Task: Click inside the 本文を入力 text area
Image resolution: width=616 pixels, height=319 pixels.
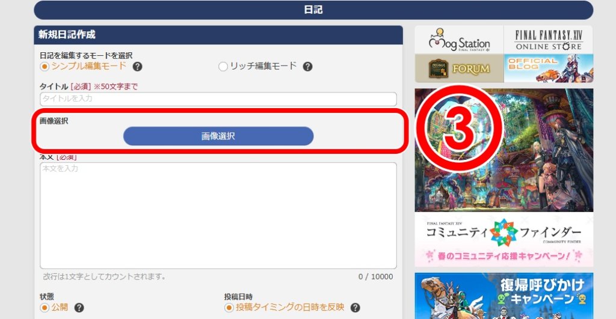Action: (218, 216)
